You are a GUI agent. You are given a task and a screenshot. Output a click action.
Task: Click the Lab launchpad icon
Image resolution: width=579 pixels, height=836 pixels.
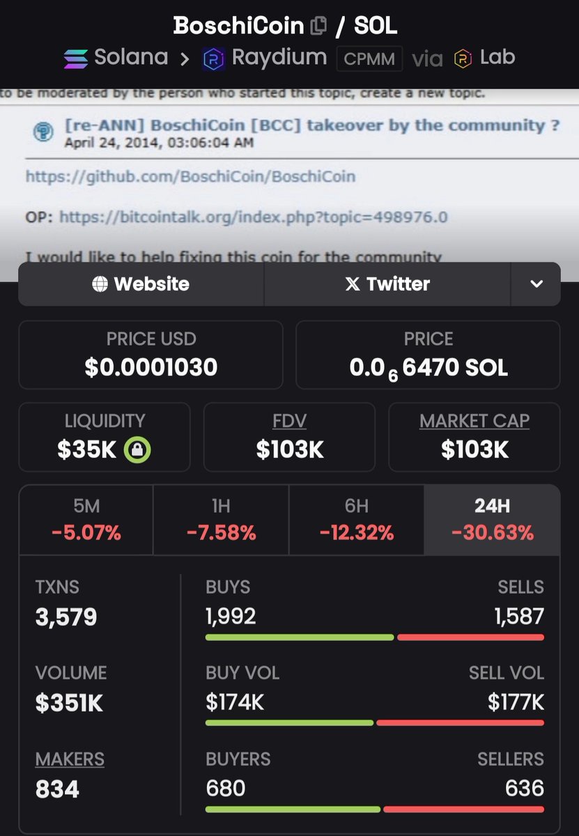coord(463,59)
